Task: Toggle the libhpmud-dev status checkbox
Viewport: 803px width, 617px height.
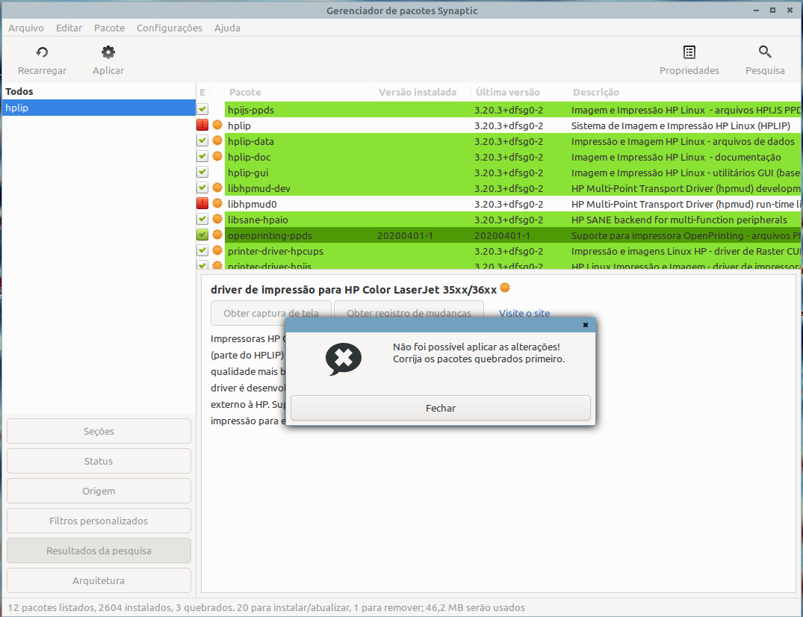Action: [202, 188]
